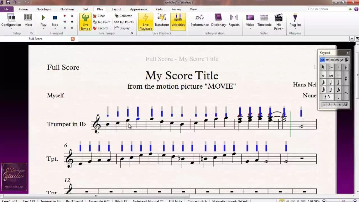Open the playback Dictionary

coord(218,20)
